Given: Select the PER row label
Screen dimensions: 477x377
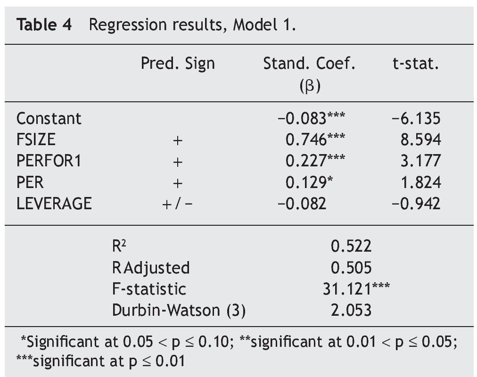Looking at the screenshot, I should pyautogui.click(x=29, y=182).
